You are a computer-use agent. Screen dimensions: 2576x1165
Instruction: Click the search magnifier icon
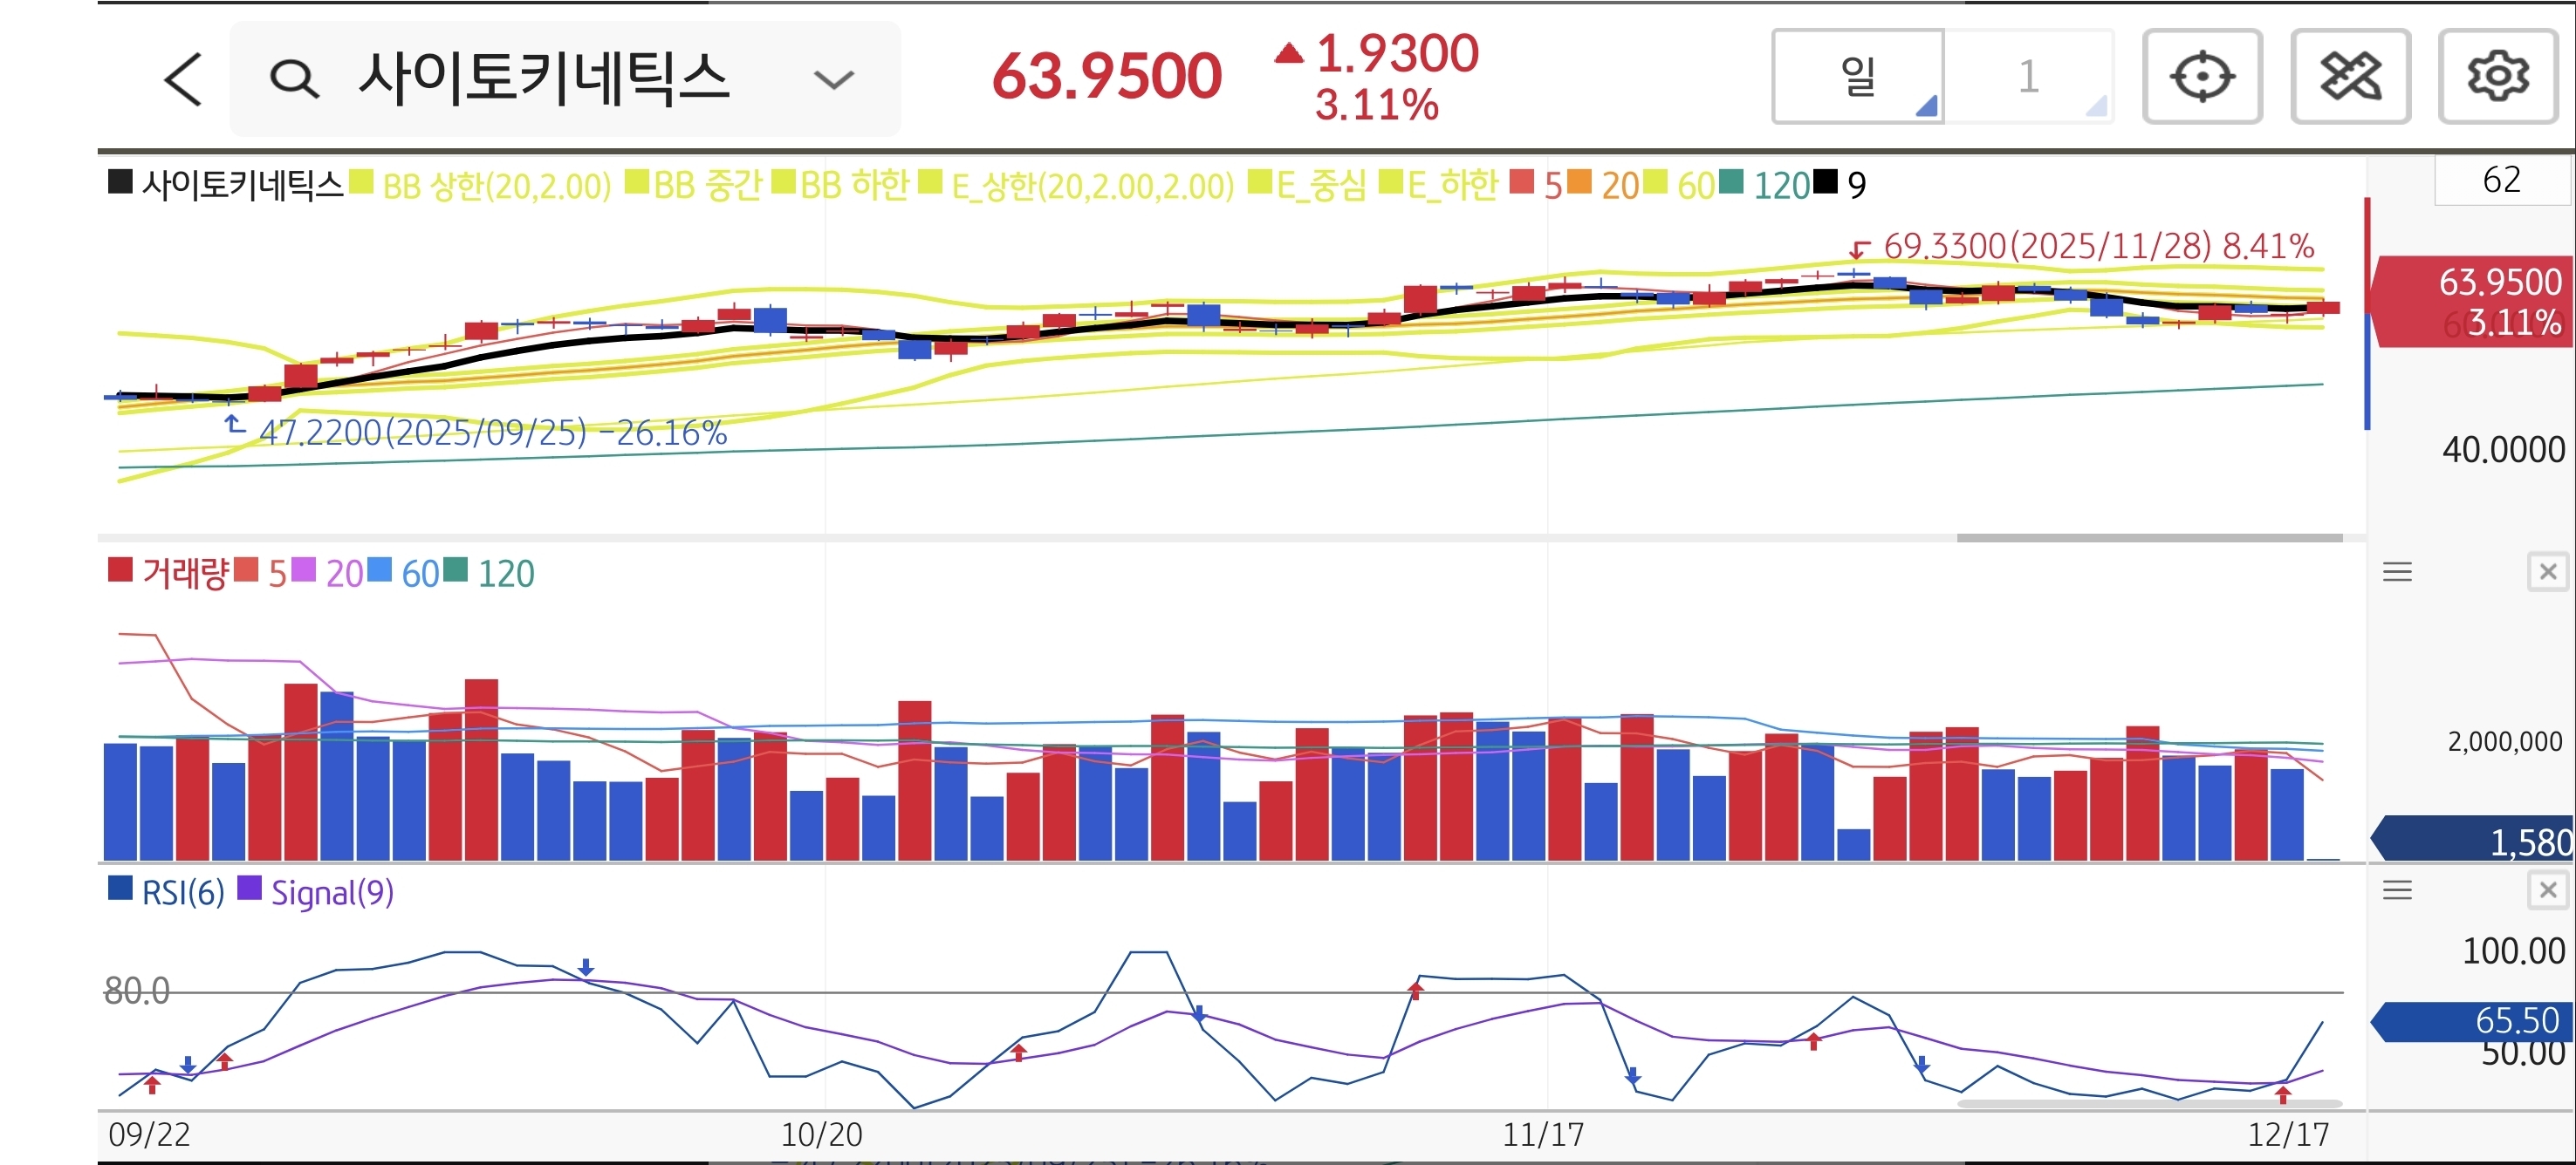[x=294, y=79]
